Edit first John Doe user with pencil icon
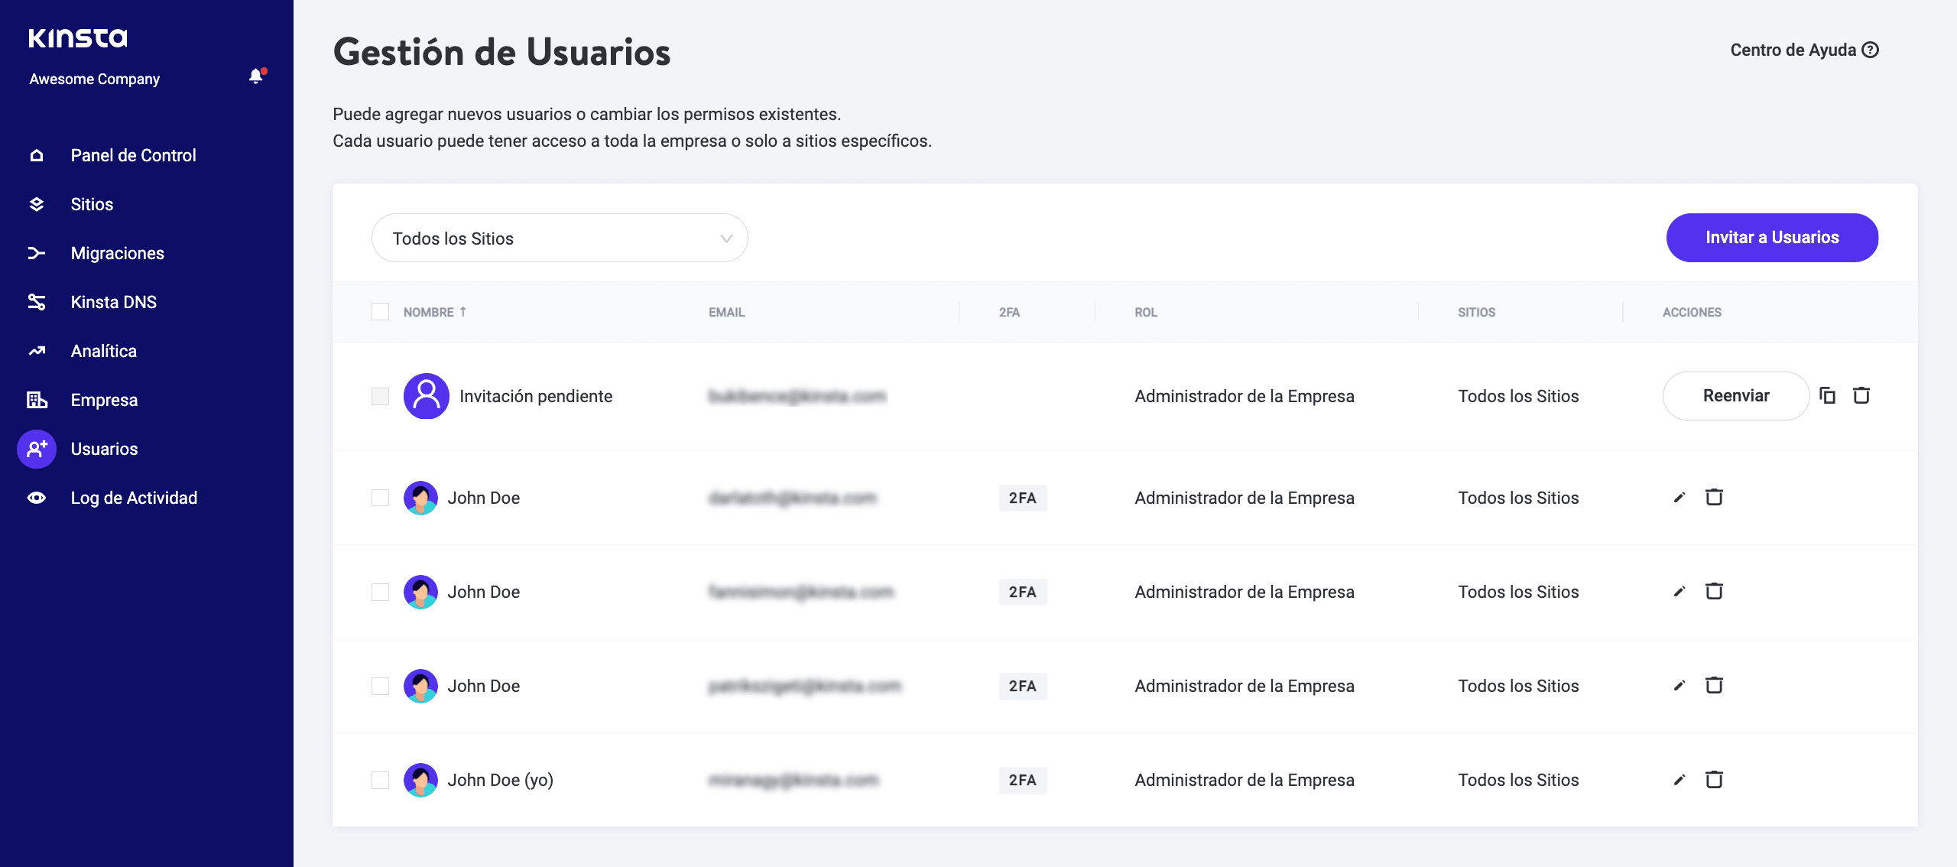 1679,498
